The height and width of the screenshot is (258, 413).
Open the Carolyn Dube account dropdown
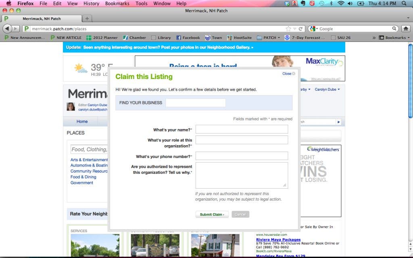coord(327,89)
